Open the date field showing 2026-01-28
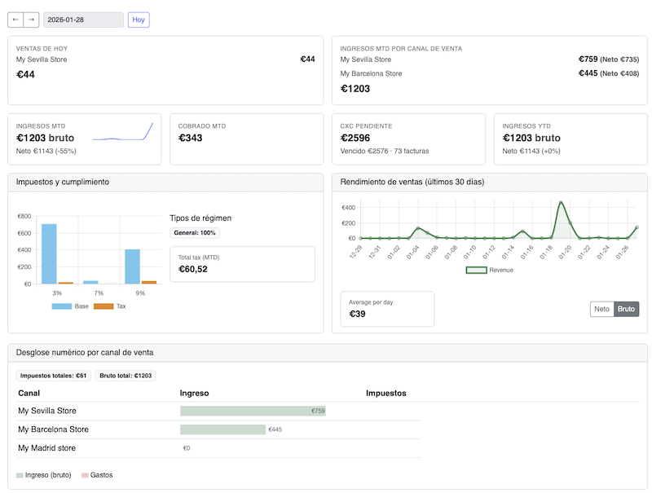 pyautogui.click(x=82, y=20)
